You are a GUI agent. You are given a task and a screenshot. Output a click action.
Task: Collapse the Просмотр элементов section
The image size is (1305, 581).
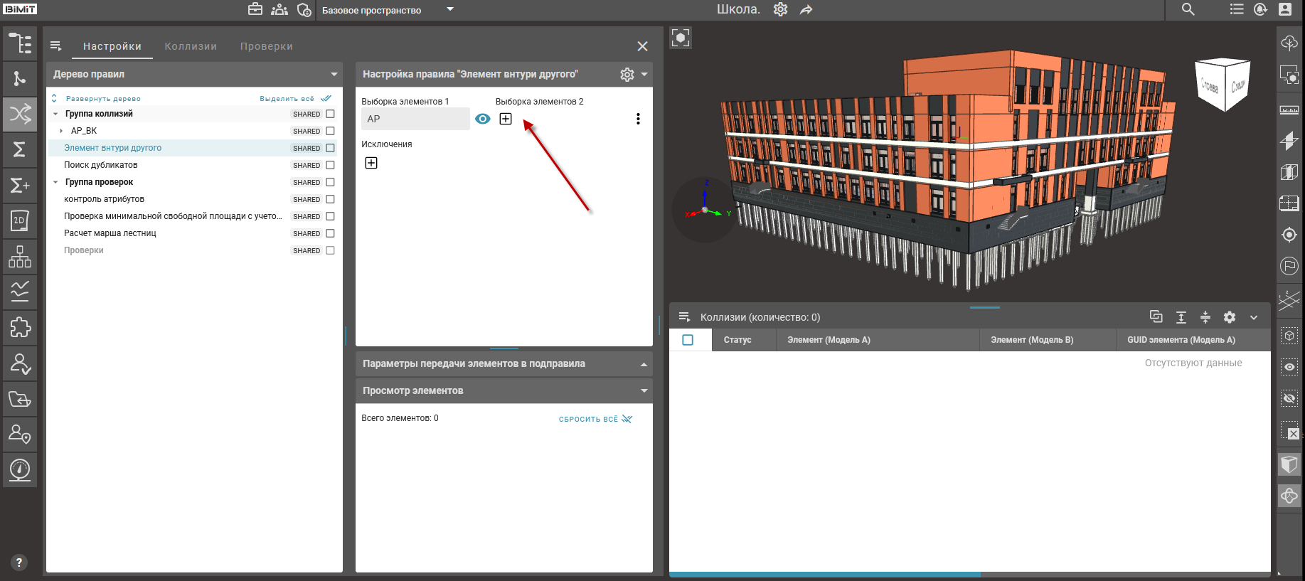pos(644,390)
